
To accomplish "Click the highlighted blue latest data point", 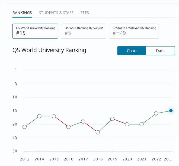I will 171,111.
